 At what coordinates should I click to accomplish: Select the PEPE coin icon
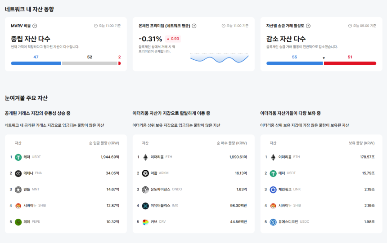(x=18, y=222)
